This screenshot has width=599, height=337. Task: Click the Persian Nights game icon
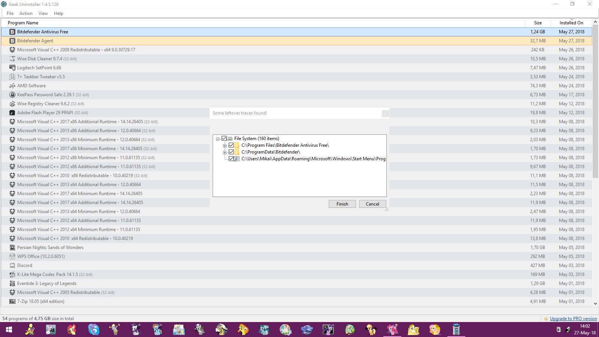tap(12, 248)
